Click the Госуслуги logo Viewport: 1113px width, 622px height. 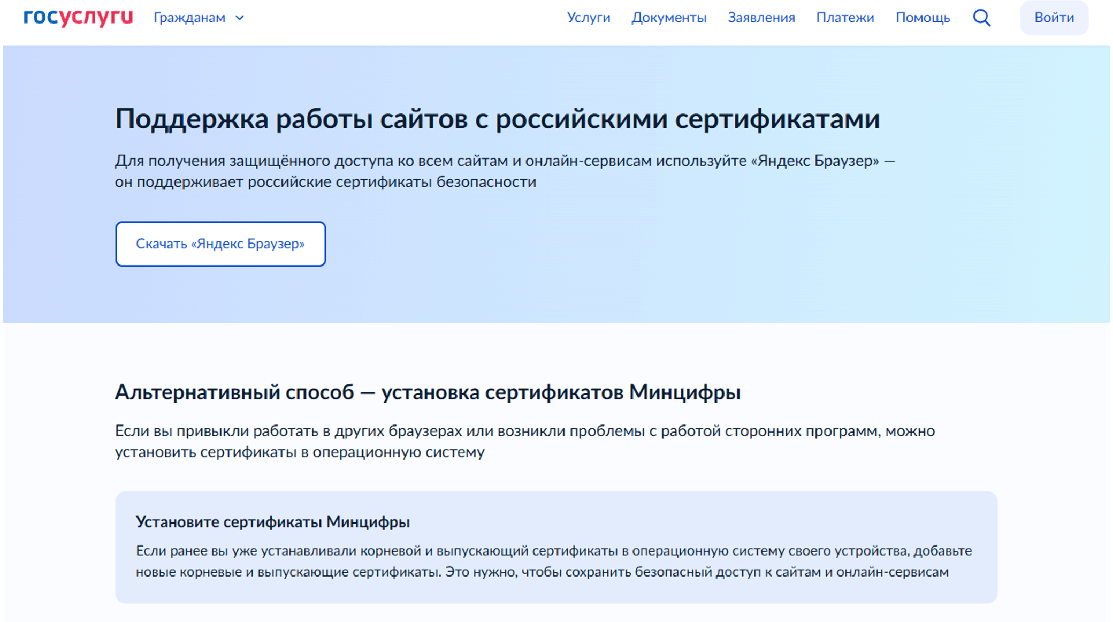pos(79,17)
